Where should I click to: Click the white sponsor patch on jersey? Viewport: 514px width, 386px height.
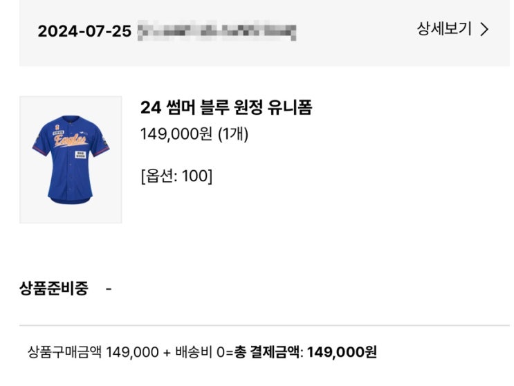point(81,155)
